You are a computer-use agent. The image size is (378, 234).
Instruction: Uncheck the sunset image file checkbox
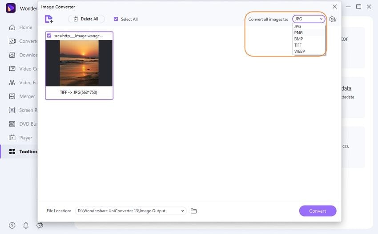pyautogui.click(x=49, y=36)
